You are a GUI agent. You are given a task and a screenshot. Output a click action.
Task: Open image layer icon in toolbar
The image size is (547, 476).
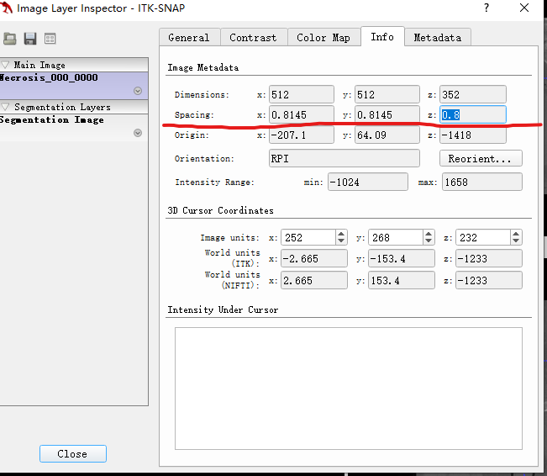[10, 39]
